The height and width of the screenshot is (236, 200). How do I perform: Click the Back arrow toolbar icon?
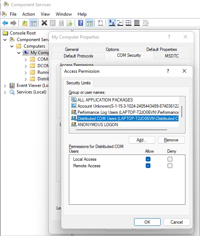point(5,23)
